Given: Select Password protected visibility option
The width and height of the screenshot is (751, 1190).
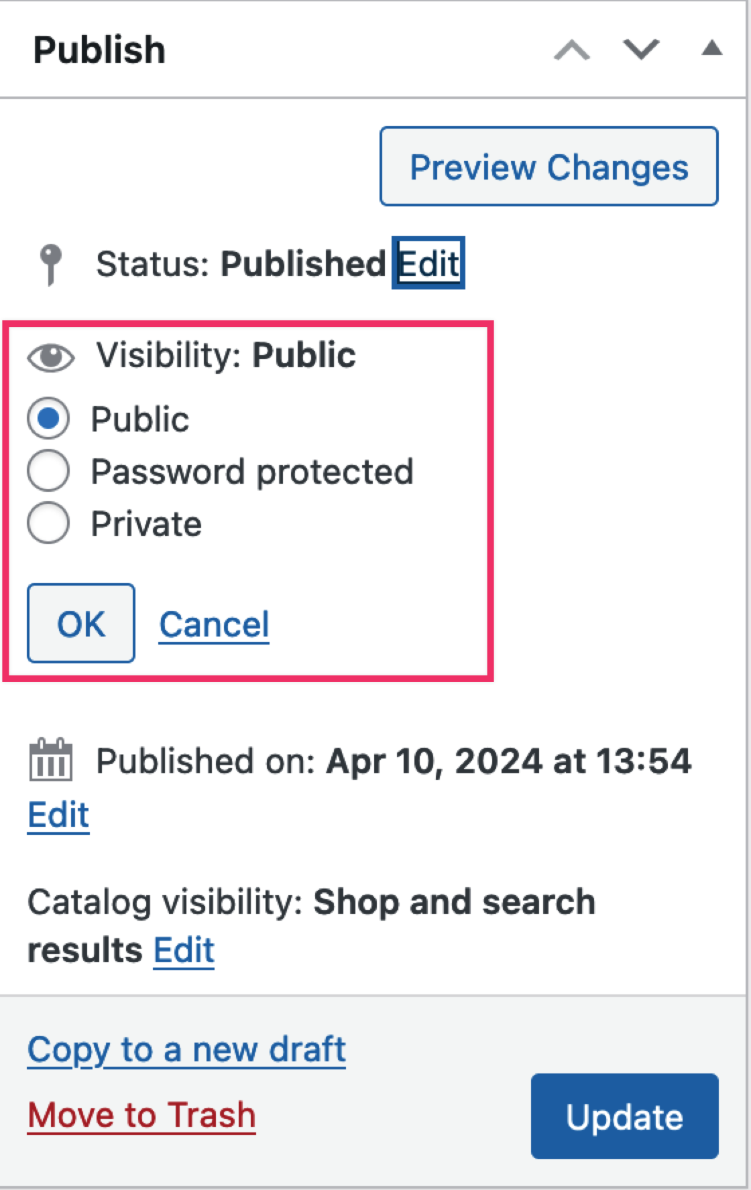Looking at the screenshot, I should click(48, 471).
